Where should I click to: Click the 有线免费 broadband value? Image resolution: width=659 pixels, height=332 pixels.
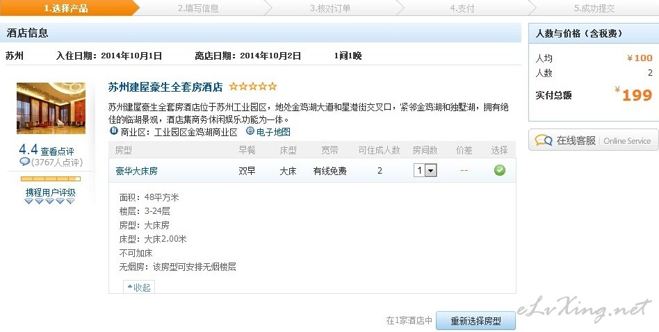pos(329,172)
